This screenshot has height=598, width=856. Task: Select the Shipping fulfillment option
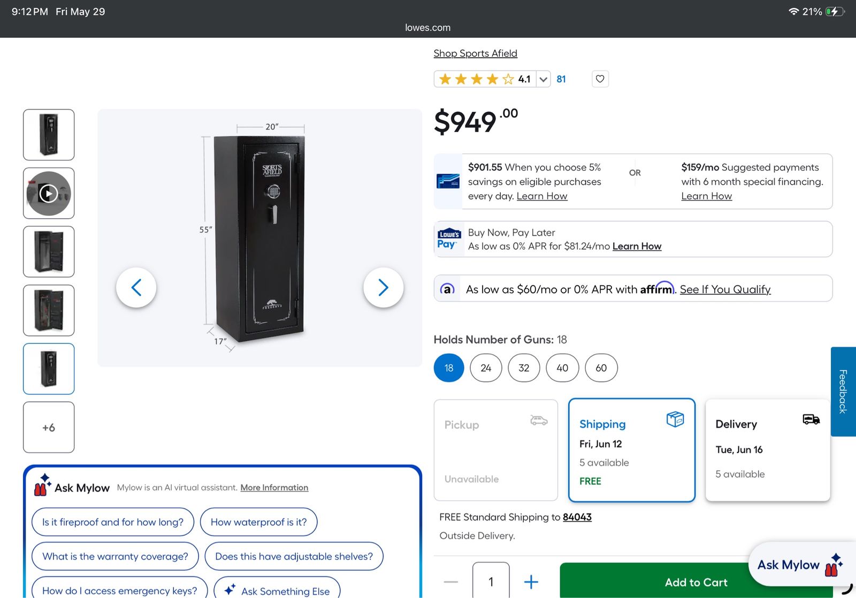(632, 450)
